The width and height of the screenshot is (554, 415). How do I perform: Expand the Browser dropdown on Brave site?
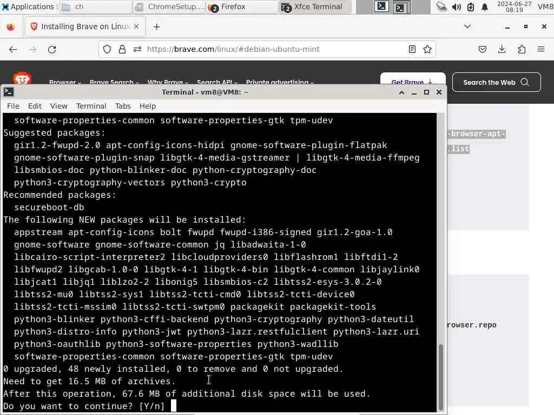(65, 82)
